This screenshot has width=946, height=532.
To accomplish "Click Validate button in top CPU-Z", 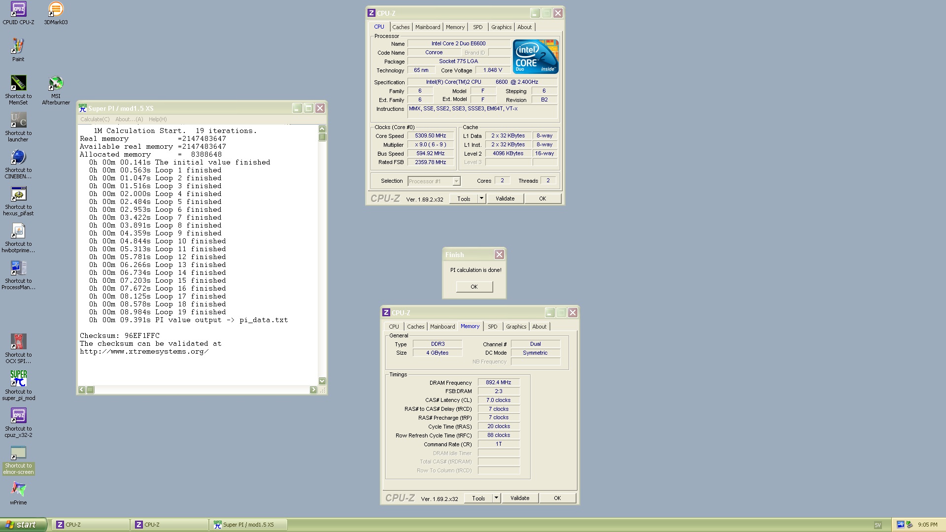I will tap(505, 199).
